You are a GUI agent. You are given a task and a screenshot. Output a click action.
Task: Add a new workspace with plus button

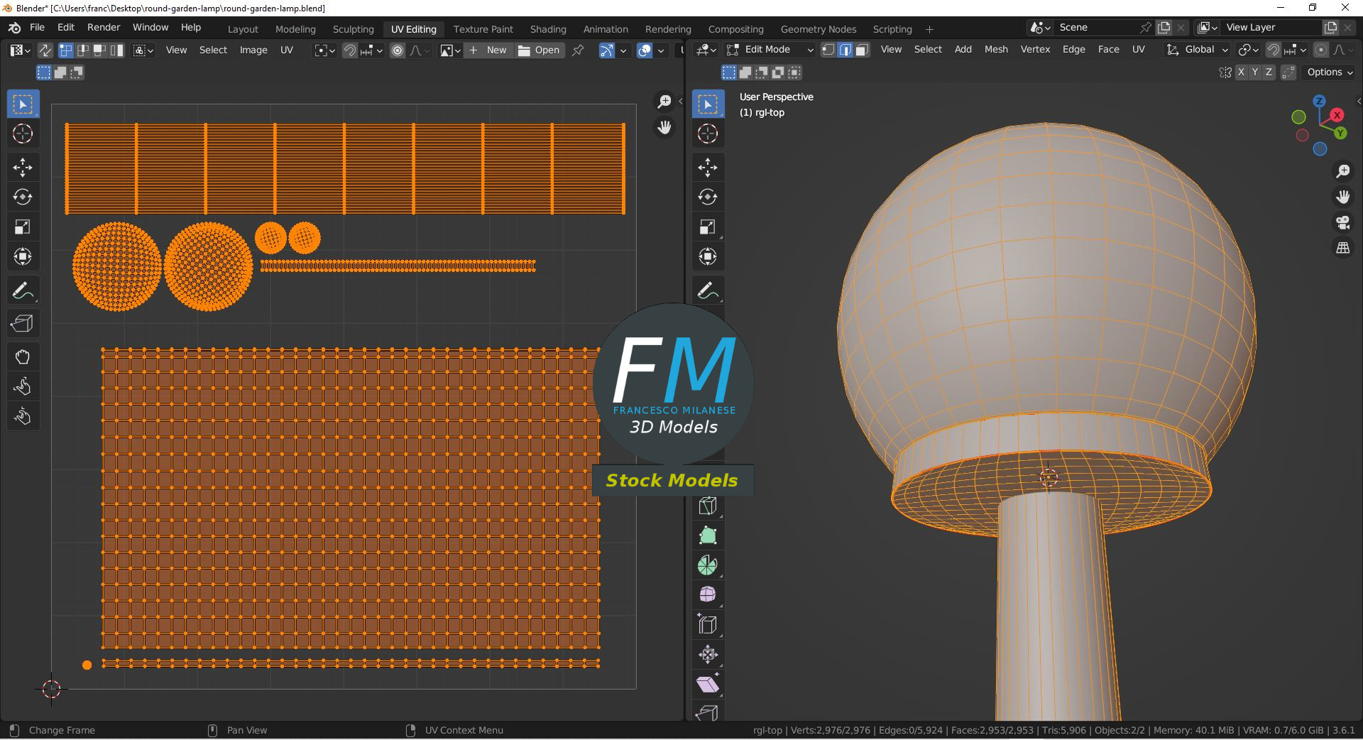929,29
